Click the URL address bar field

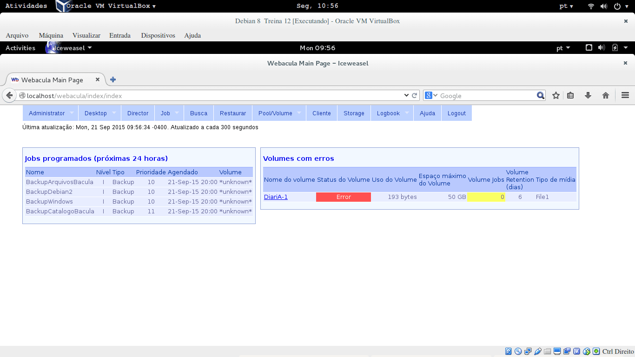click(x=214, y=95)
